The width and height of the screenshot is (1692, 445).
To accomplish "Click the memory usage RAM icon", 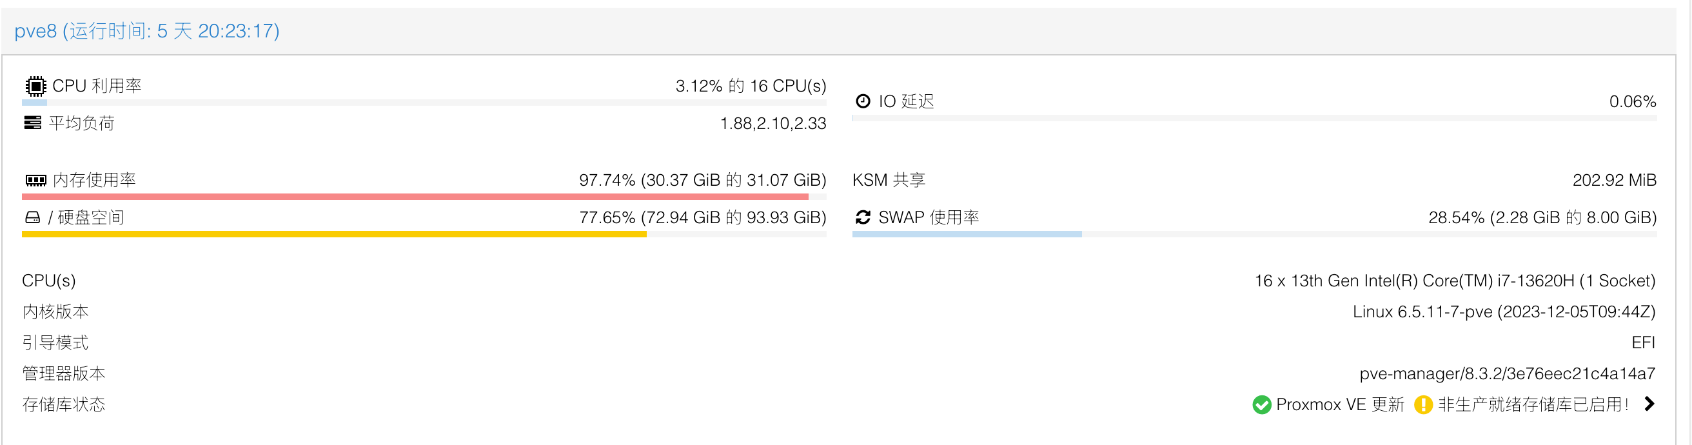I will tap(35, 180).
